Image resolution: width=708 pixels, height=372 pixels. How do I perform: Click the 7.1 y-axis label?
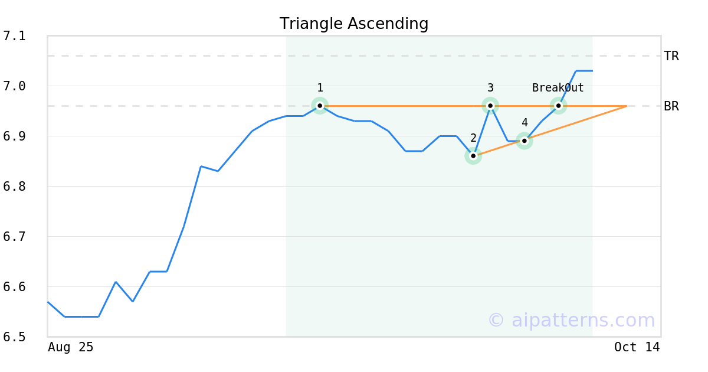15,36
